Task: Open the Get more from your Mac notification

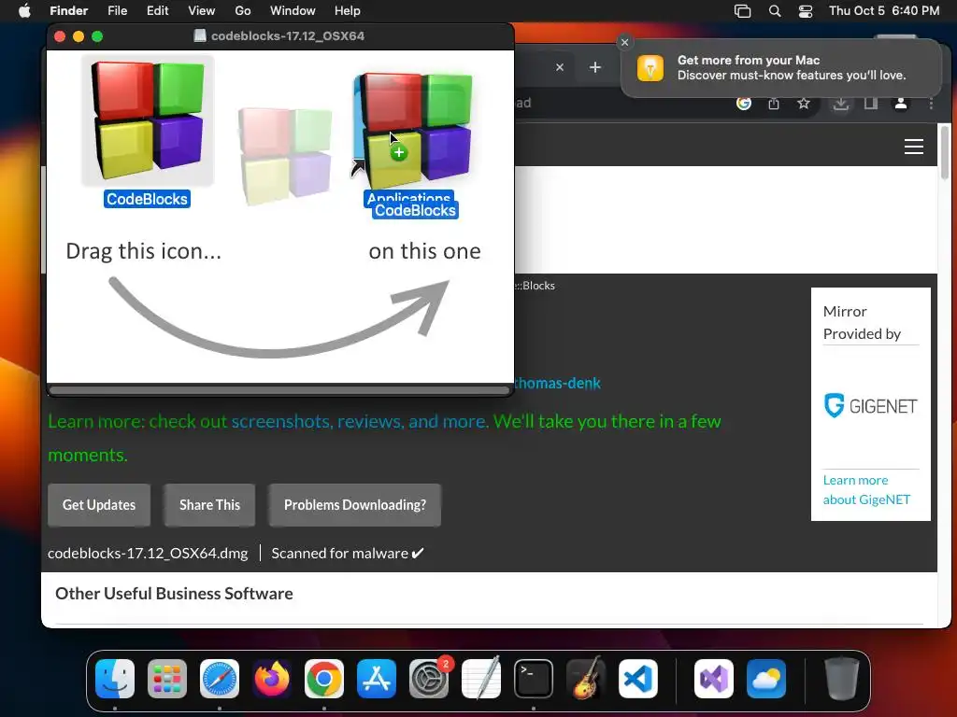Action: pos(781,67)
